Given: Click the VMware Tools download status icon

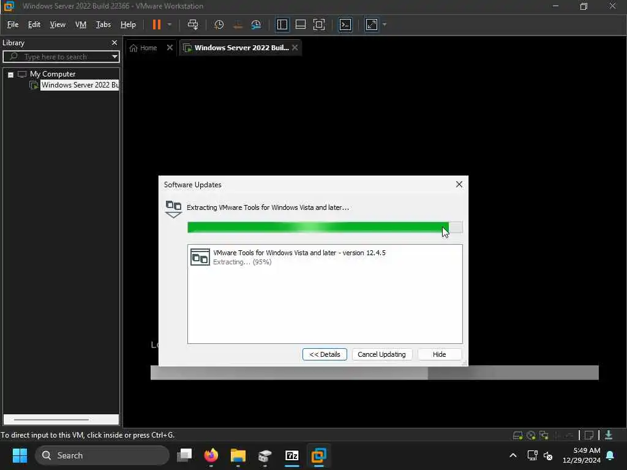Looking at the screenshot, I should pos(608,435).
